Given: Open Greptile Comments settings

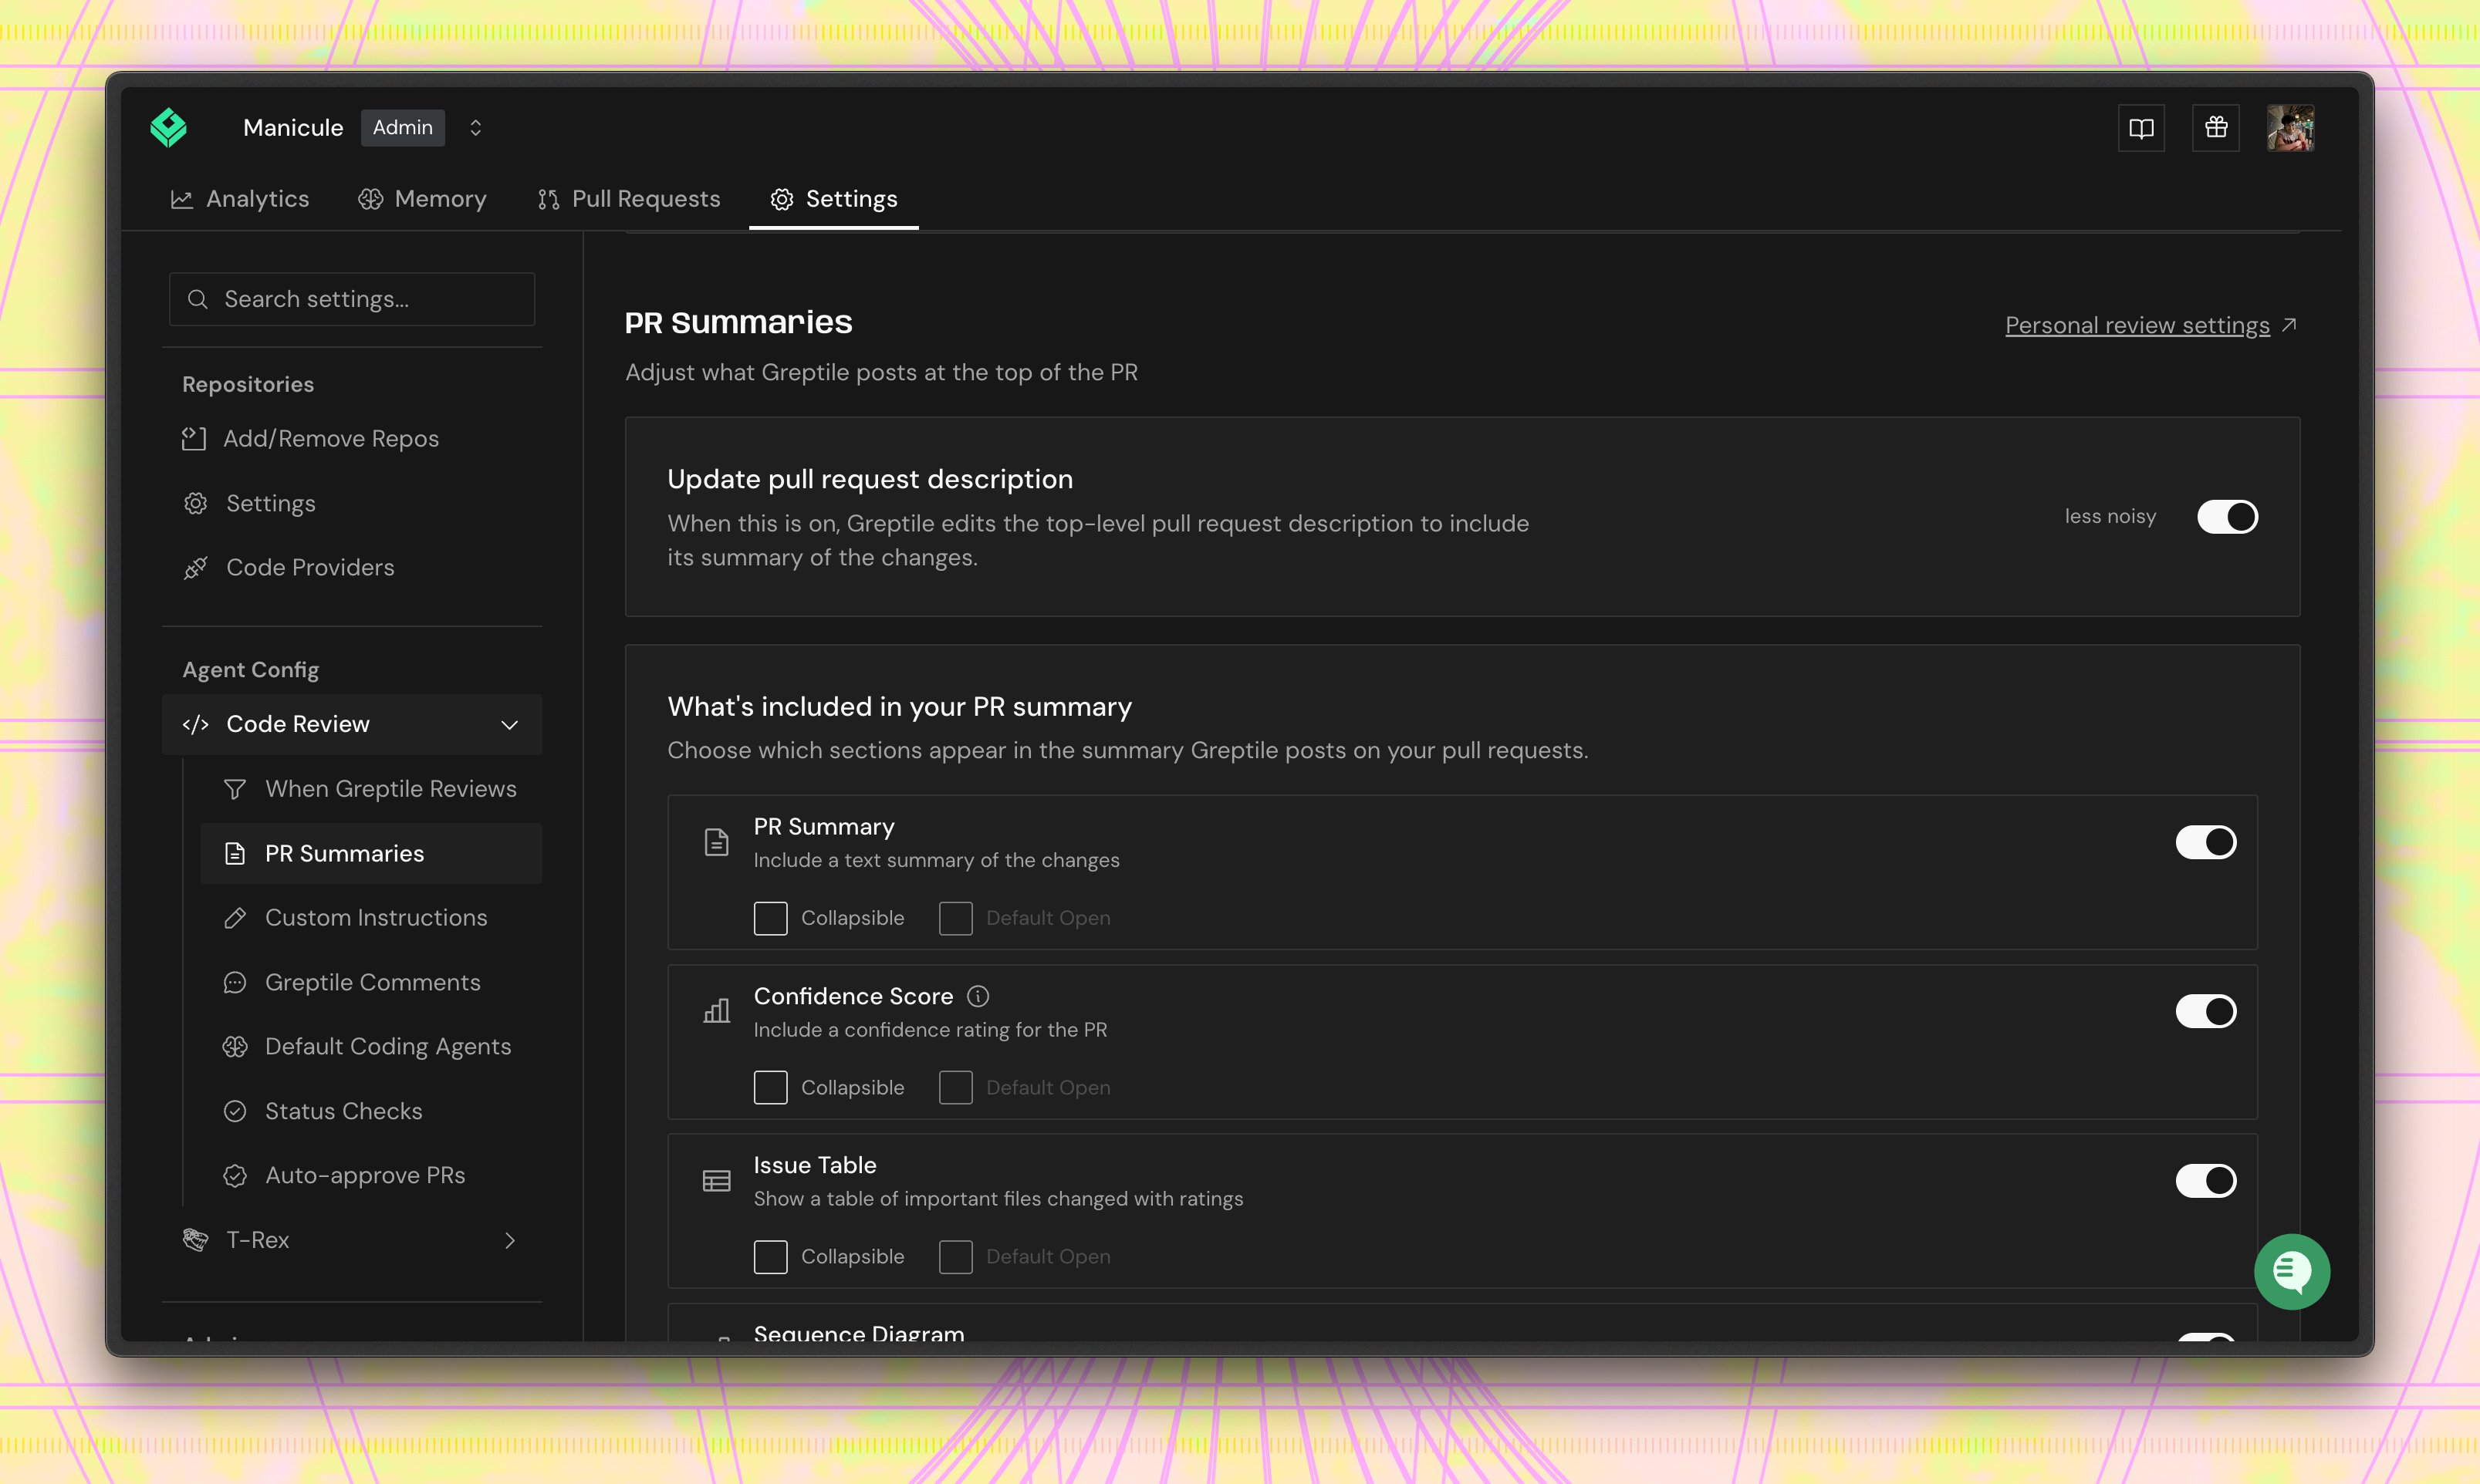Looking at the screenshot, I should coord(371,982).
